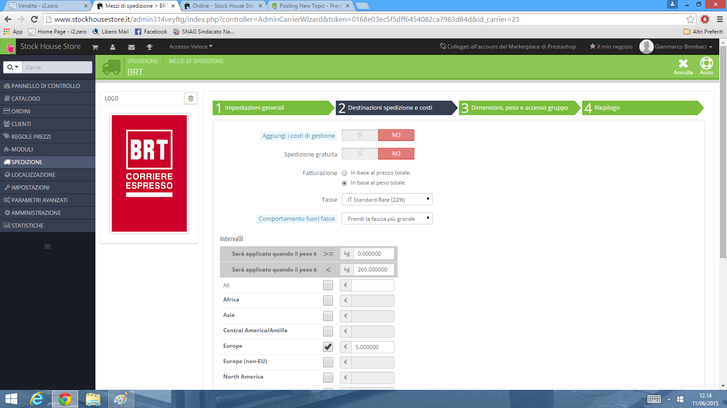
Task: Open the Tasse dropdown
Action: 387,199
